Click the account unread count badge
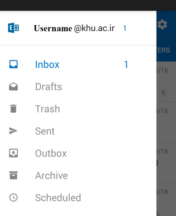The height and width of the screenshot is (216, 176). click(x=125, y=28)
